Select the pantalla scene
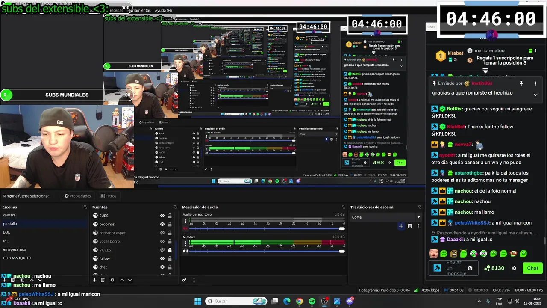 (44, 224)
